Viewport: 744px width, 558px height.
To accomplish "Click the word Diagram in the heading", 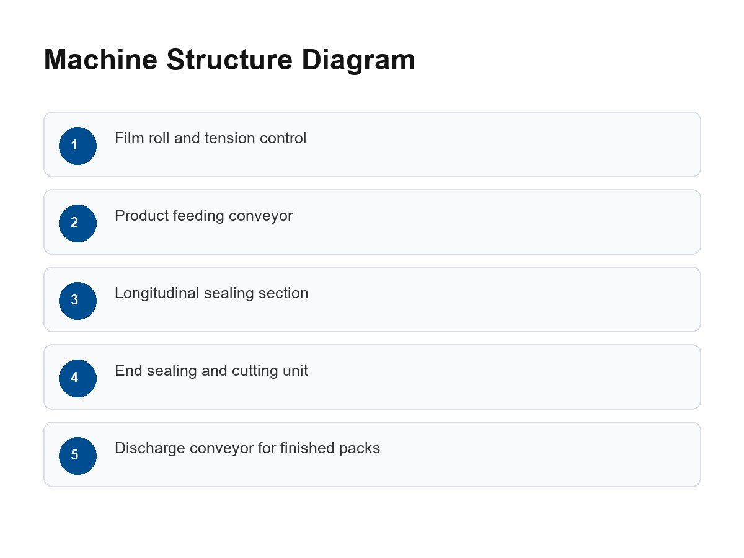I will coord(358,61).
